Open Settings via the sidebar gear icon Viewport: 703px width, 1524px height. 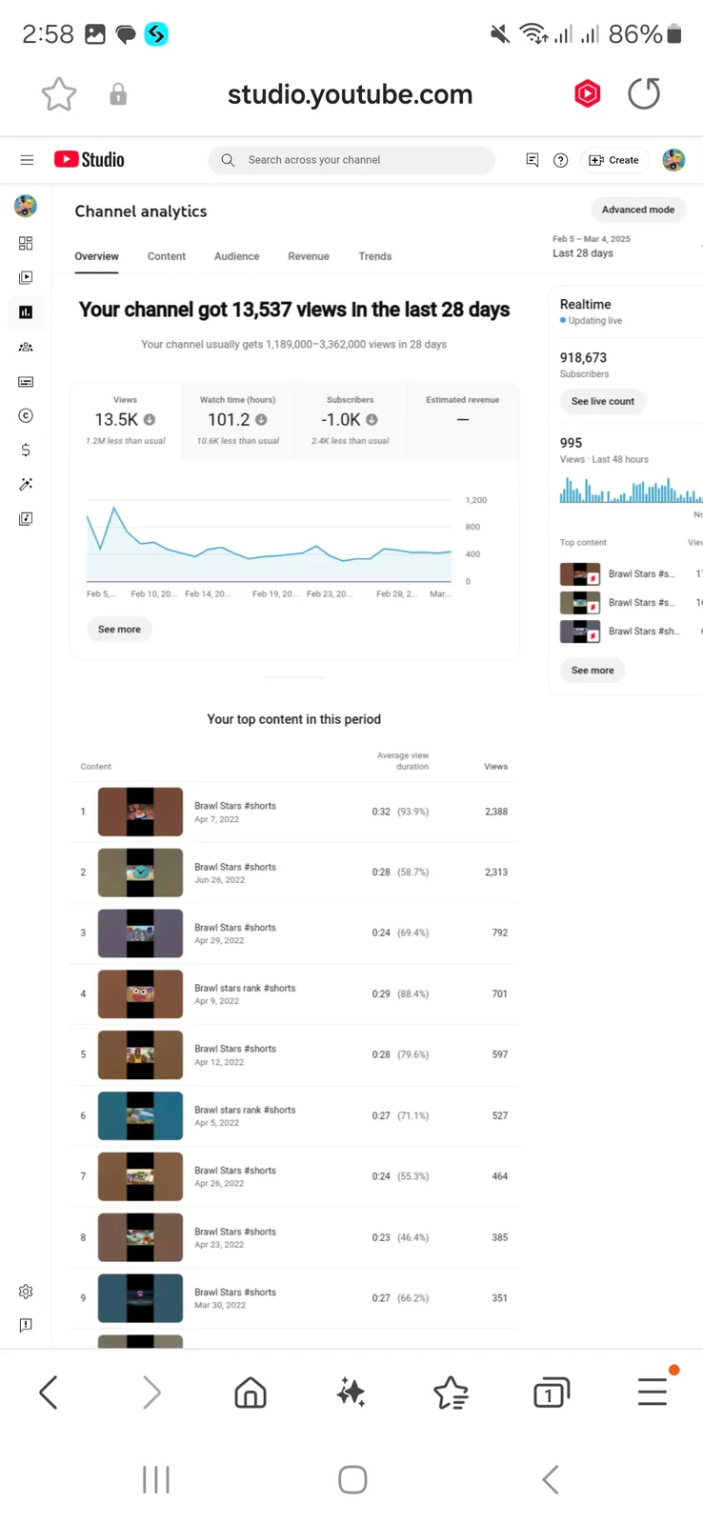[x=26, y=1292]
